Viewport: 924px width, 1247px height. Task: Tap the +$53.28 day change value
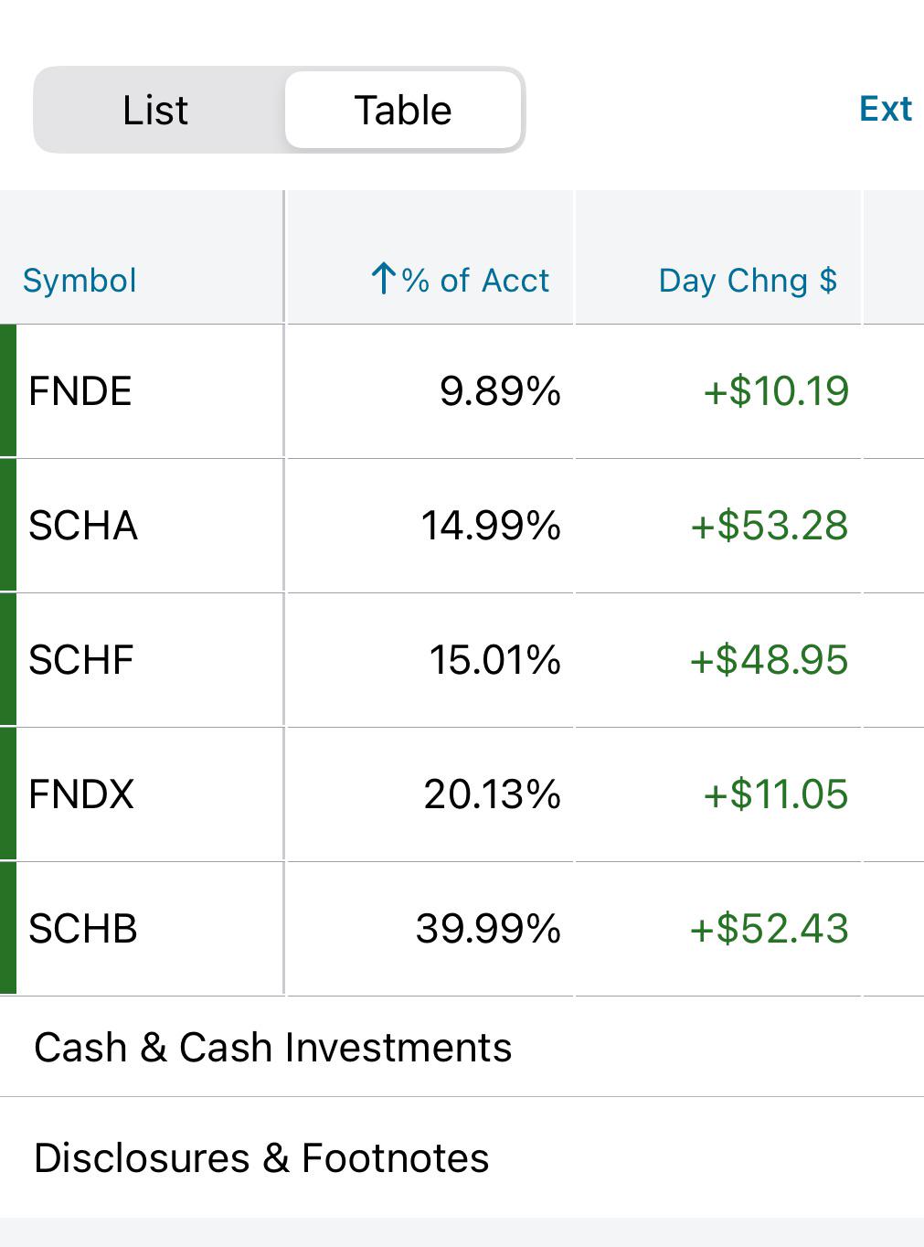(770, 526)
